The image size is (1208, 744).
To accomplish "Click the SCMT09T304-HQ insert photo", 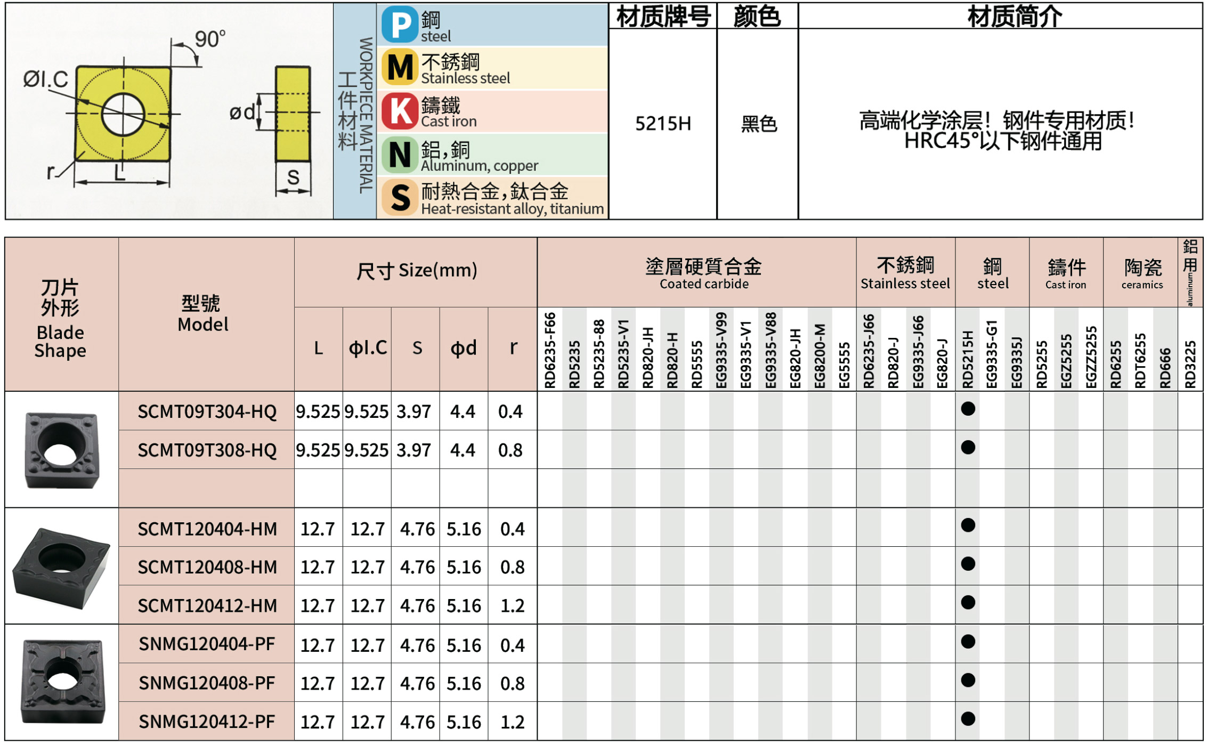I will point(61,449).
